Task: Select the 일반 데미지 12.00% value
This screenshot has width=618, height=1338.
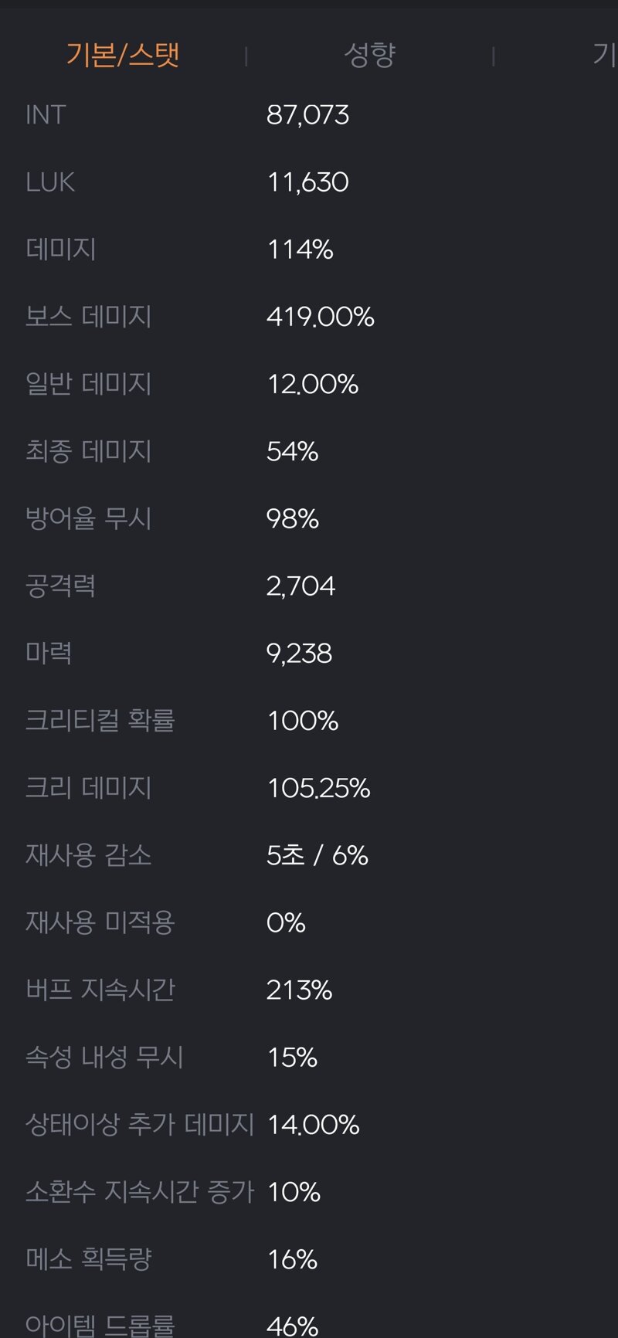Action: pyautogui.click(x=313, y=384)
